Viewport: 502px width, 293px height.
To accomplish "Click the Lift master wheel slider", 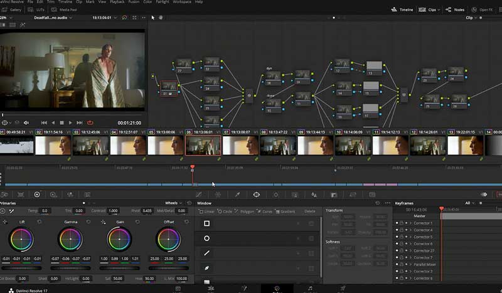I will click(x=21, y=268).
